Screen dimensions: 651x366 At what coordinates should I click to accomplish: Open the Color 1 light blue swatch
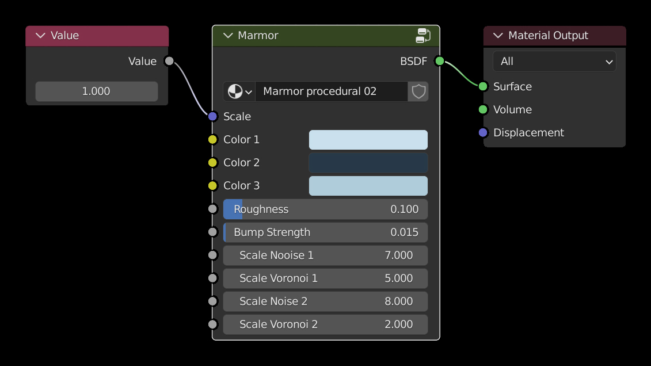point(368,140)
